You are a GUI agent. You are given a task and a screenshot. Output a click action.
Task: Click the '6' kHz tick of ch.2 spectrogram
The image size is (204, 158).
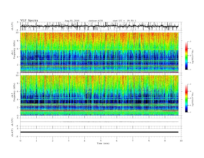(18, 91)
